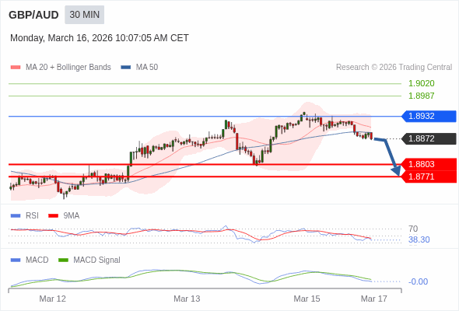This screenshot has height=311, width=459.
Task: Click the 1.8987 resistance level label
Action: coord(421,96)
